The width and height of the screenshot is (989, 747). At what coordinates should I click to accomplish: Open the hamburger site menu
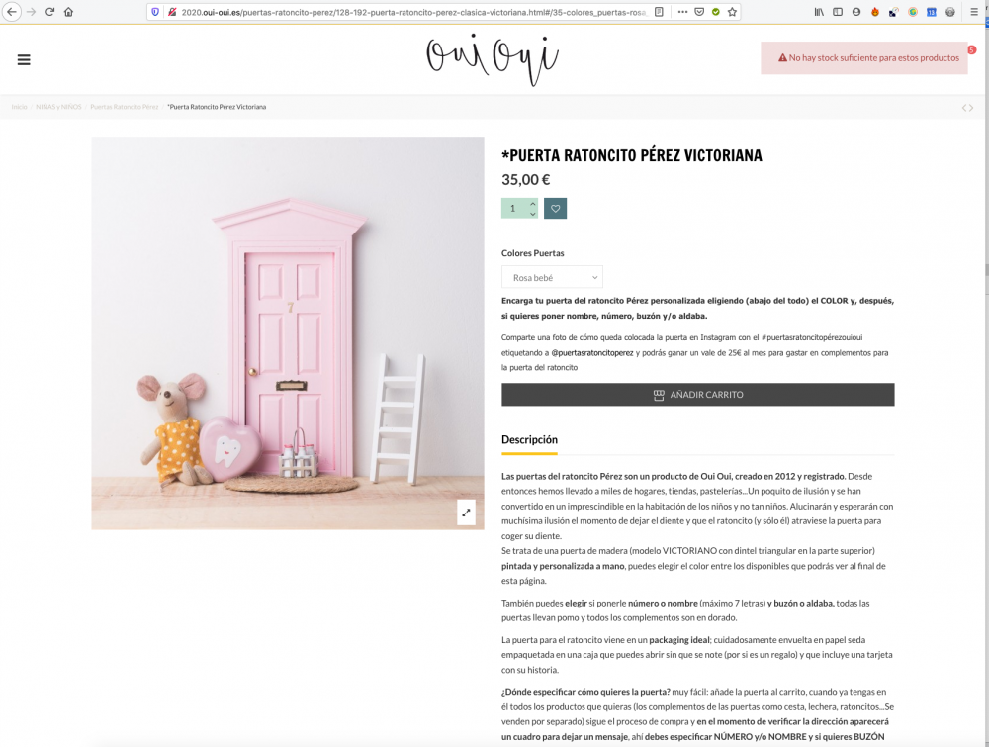pyautogui.click(x=24, y=60)
